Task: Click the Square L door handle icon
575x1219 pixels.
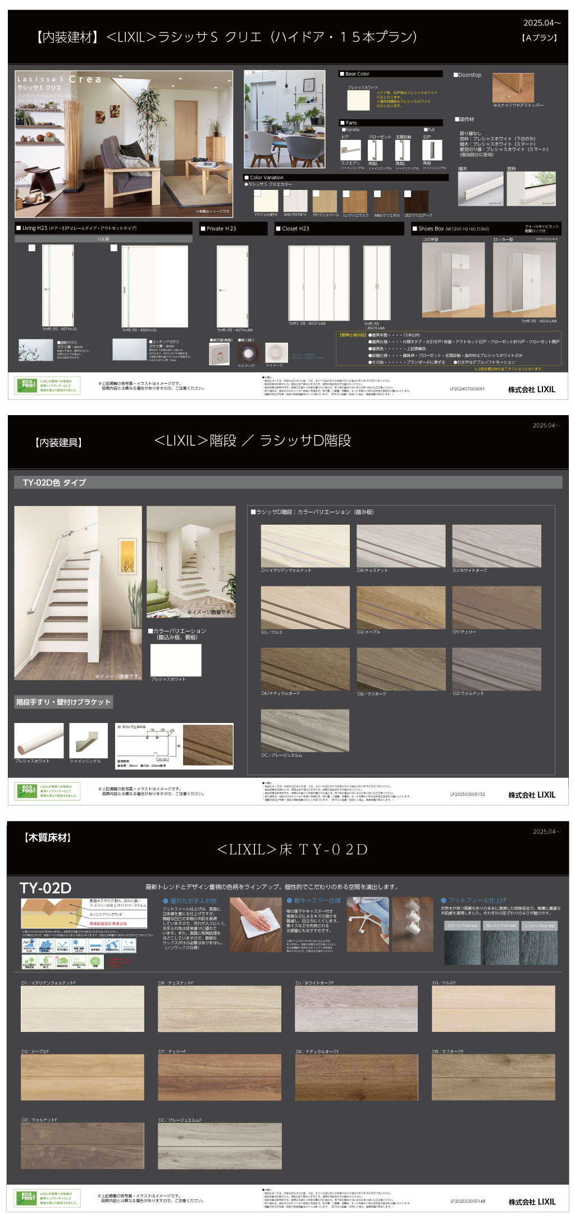Action: click(x=350, y=150)
